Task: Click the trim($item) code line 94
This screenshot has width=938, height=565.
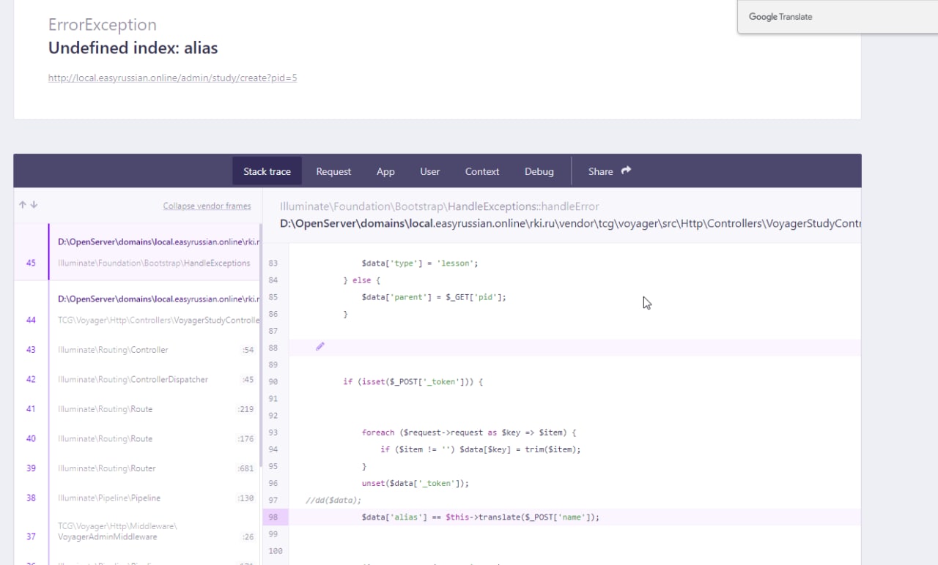Action: pos(480,449)
